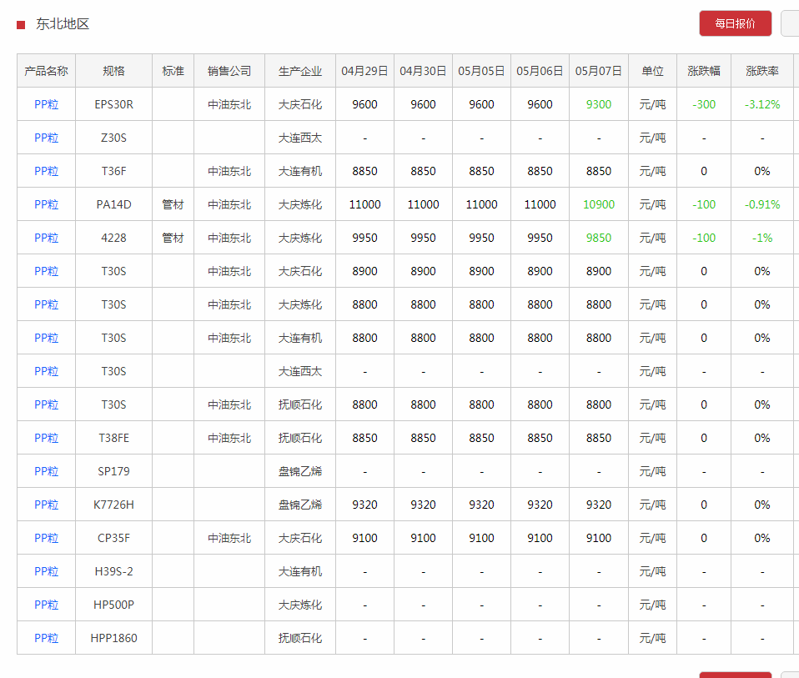Select 抚顺石化 in the HPP1860 row
This screenshot has width=799, height=678.
[x=300, y=638]
